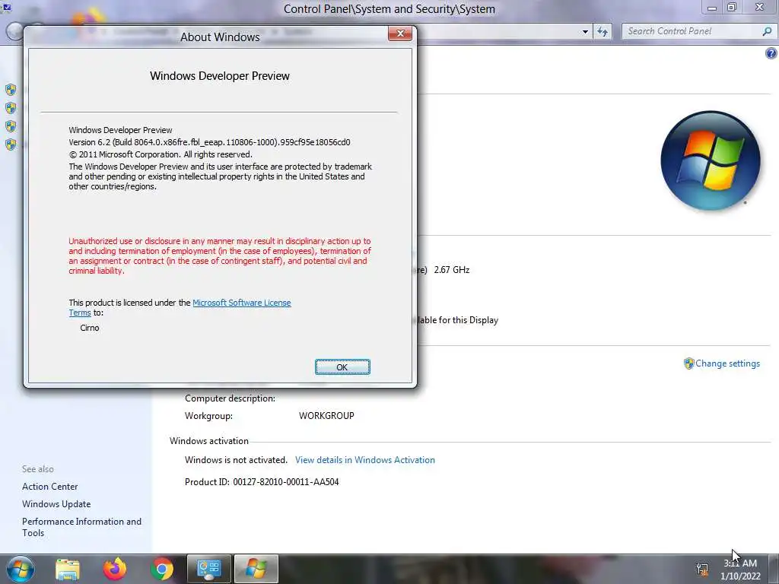Image resolution: width=779 pixels, height=584 pixels.
Task: Click the Change settings link
Action: tap(727, 363)
